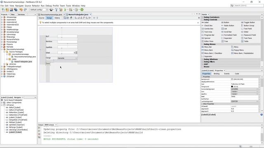Image resolution: width=264 pixels, height=148 pixels.
Task: Open the Tools menu
Action: tap(68, 6)
